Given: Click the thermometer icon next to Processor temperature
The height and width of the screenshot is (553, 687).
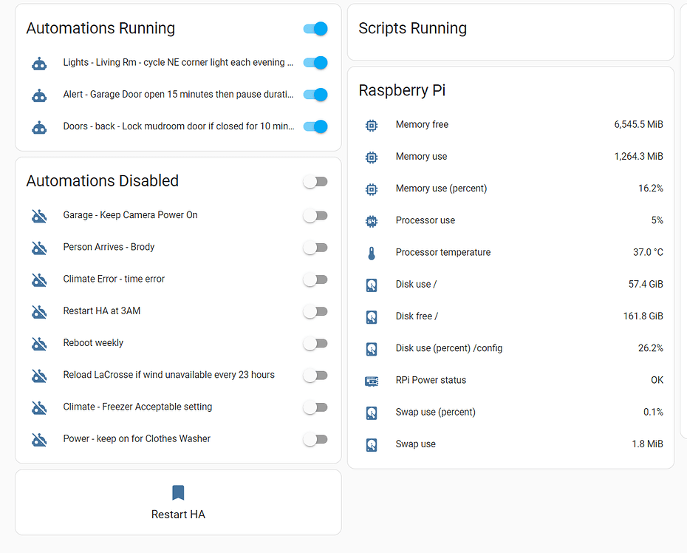Looking at the screenshot, I should (372, 252).
